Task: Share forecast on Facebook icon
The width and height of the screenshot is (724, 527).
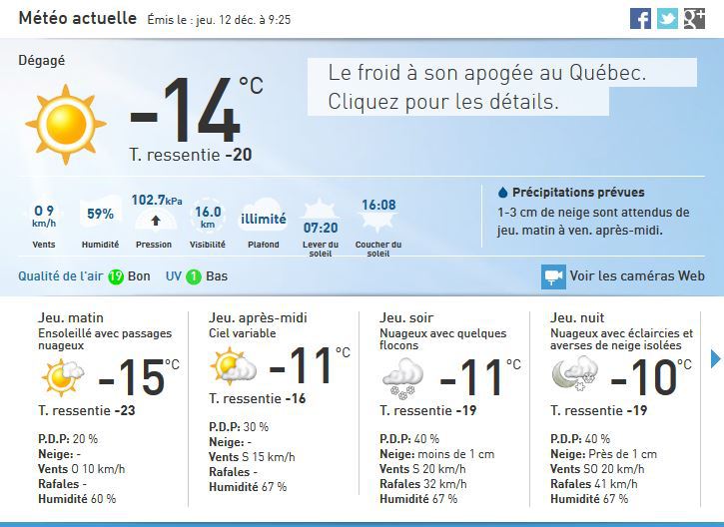Action: tap(641, 19)
